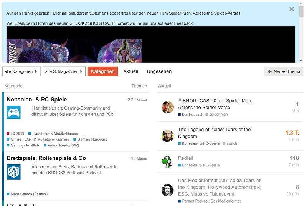The width and height of the screenshot is (307, 206).
Task: Open Online-, LAN- & Multiplayer-Gaming subcategory
Action: click(x=38, y=140)
